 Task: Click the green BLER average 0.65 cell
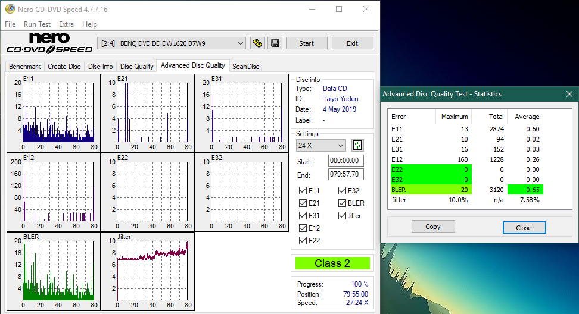point(525,190)
